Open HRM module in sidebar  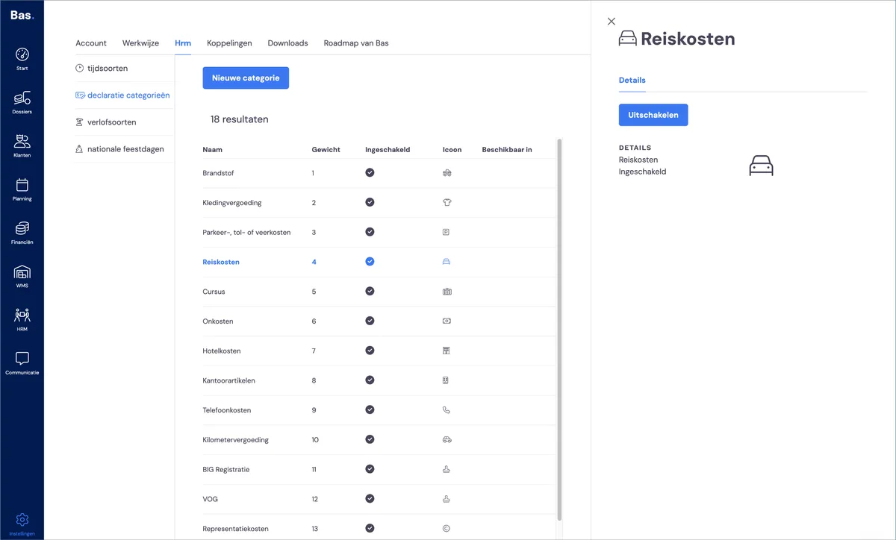(x=22, y=319)
